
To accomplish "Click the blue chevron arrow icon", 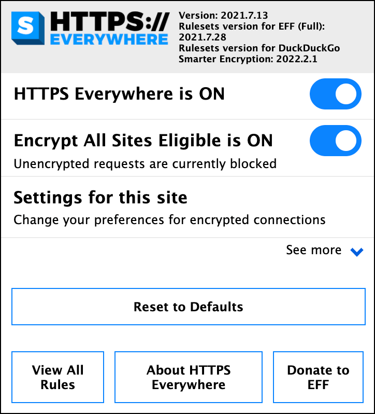I will [357, 252].
